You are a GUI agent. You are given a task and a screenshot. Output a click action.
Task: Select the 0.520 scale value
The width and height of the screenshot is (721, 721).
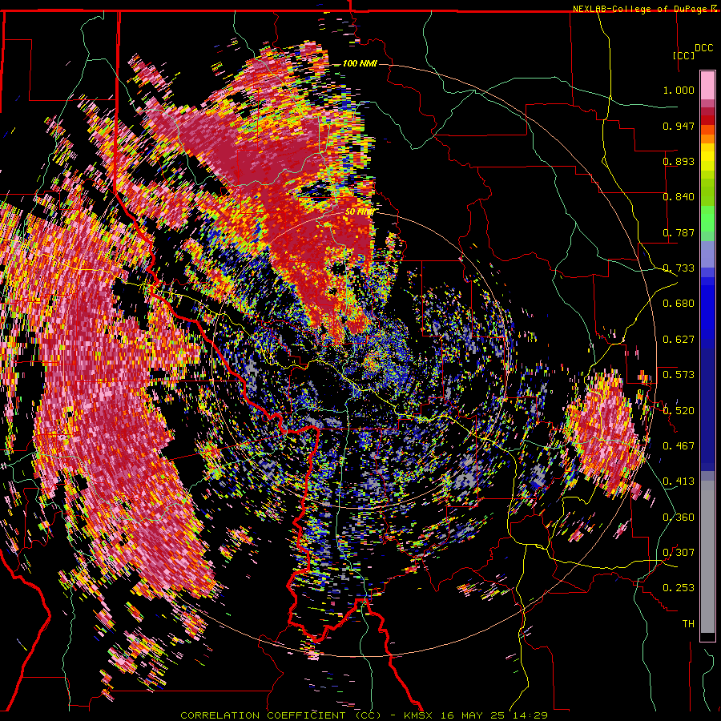click(x=679, y=411)
